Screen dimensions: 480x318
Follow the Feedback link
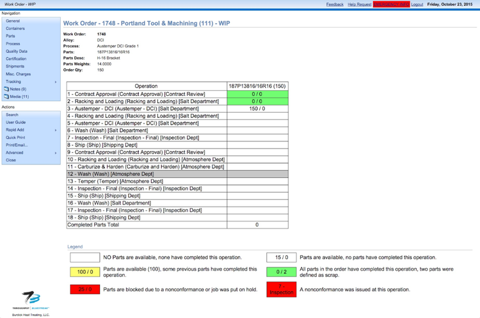tap(335, 4)
